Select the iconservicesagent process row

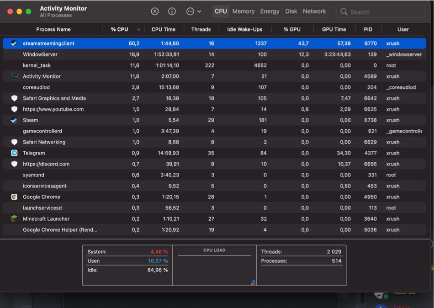214,186
